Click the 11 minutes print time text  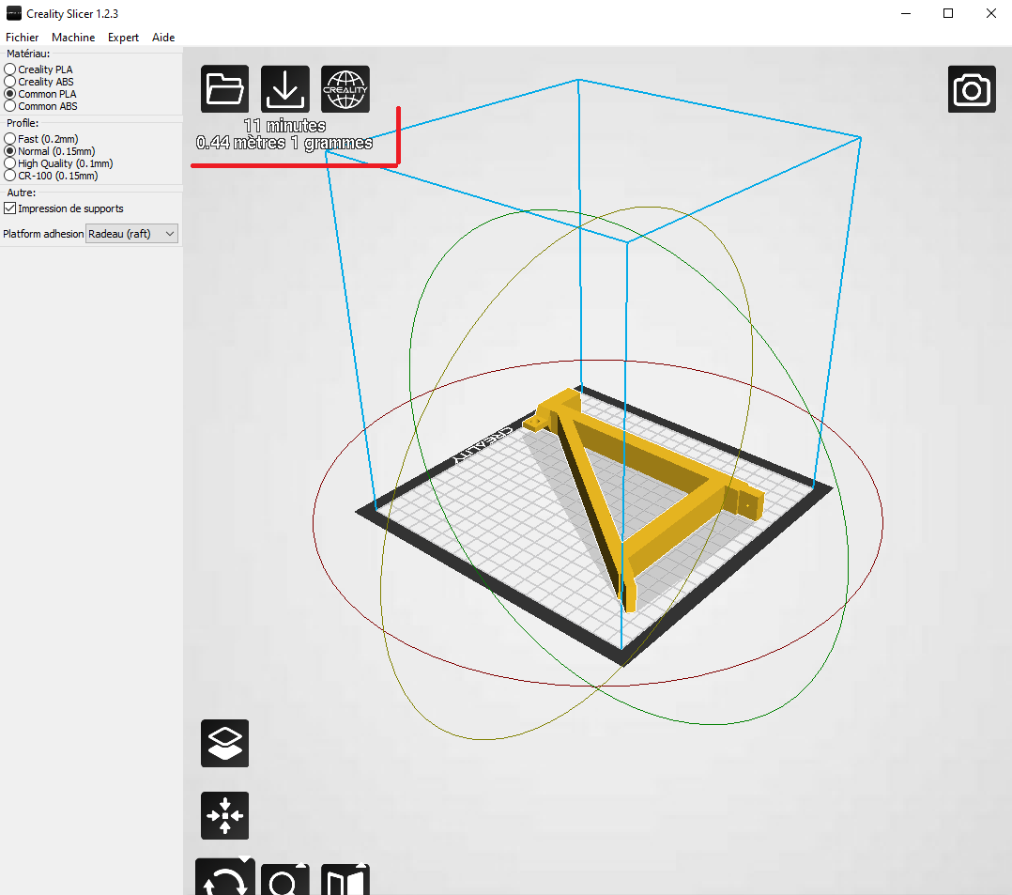click(x=284, y=125)
